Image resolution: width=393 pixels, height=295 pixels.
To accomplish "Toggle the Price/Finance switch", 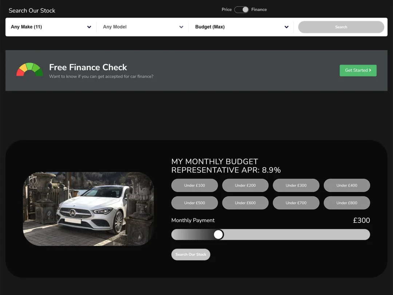I will point(241,9).
